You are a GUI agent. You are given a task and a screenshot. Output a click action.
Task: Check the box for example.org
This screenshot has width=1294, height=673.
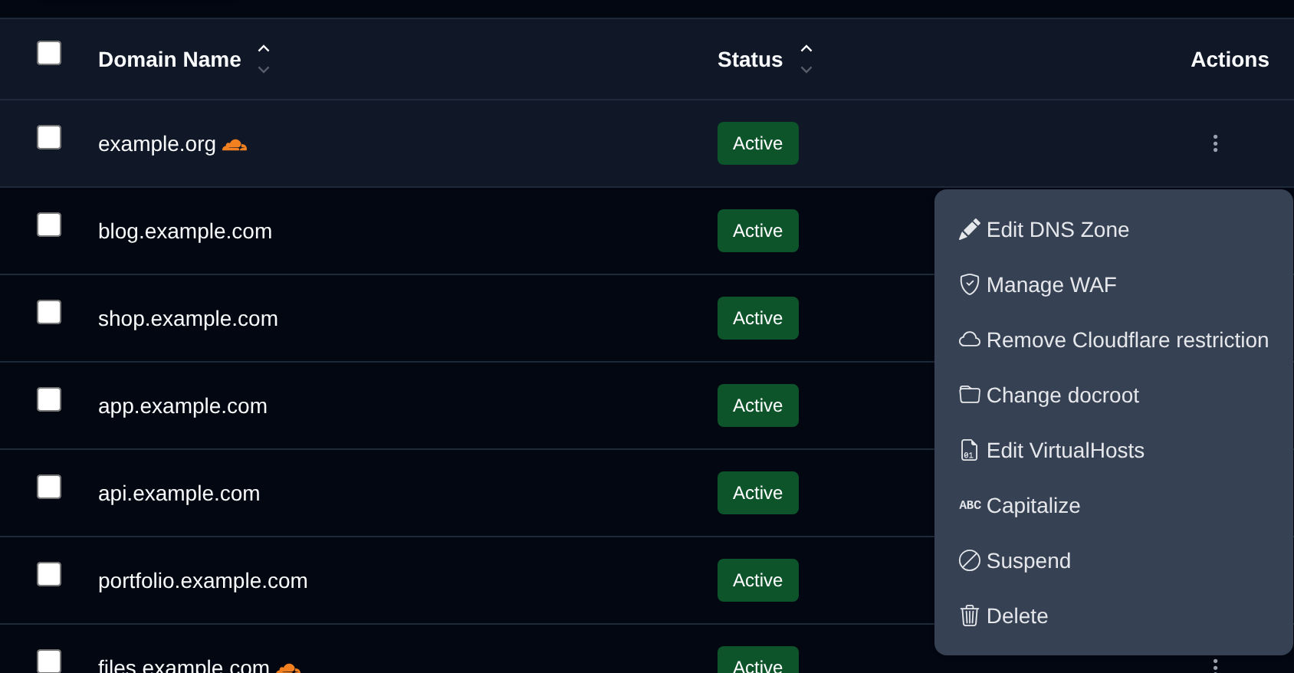click(49, 137)
